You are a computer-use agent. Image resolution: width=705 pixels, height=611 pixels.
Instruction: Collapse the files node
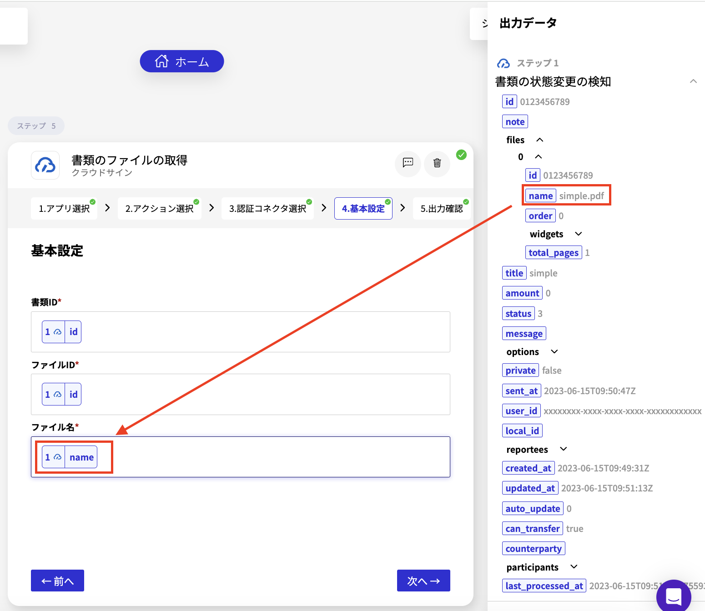coord(540,140)
